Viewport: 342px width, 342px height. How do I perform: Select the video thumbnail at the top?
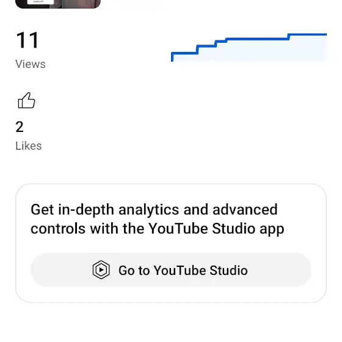coord(58,4)
